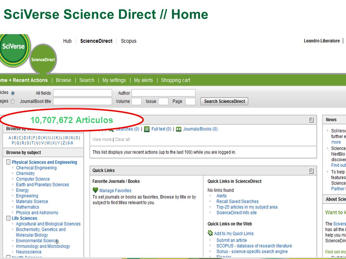Click the Volume input box
Viewport: 346px width, 259px height.
[x=137, y=101]
